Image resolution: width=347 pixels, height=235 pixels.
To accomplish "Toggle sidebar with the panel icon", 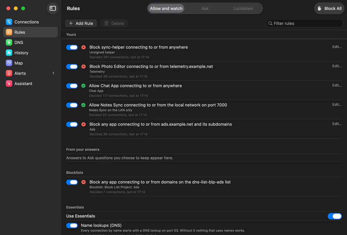I will [53, 8].
